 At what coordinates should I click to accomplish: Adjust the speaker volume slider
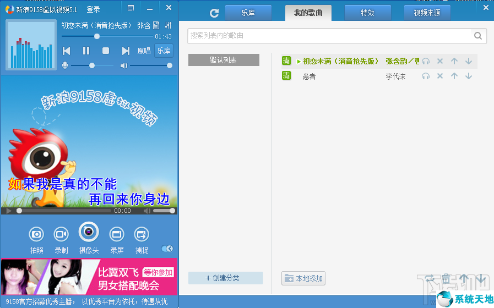151,65
